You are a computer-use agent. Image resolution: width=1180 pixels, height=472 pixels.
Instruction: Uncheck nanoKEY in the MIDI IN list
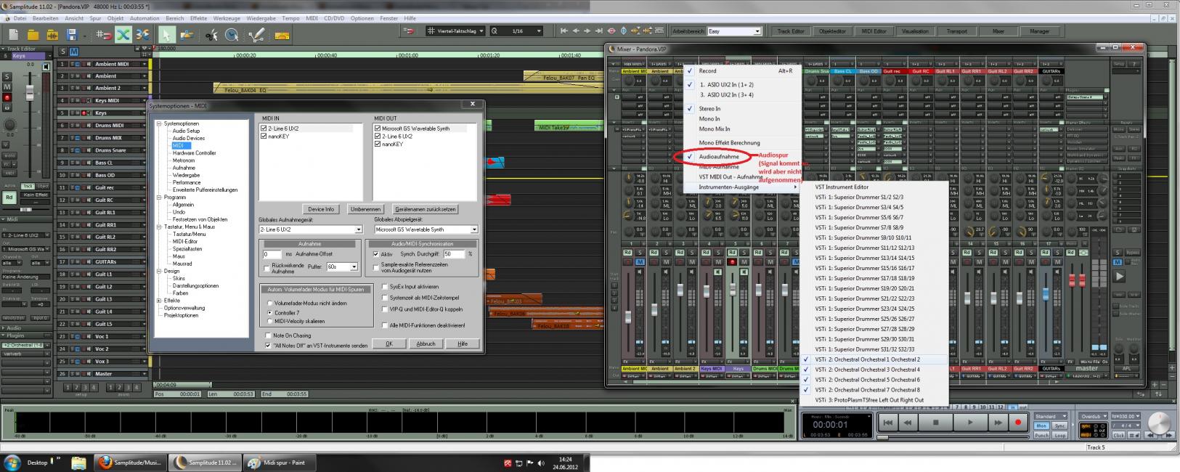pos(264,137)
